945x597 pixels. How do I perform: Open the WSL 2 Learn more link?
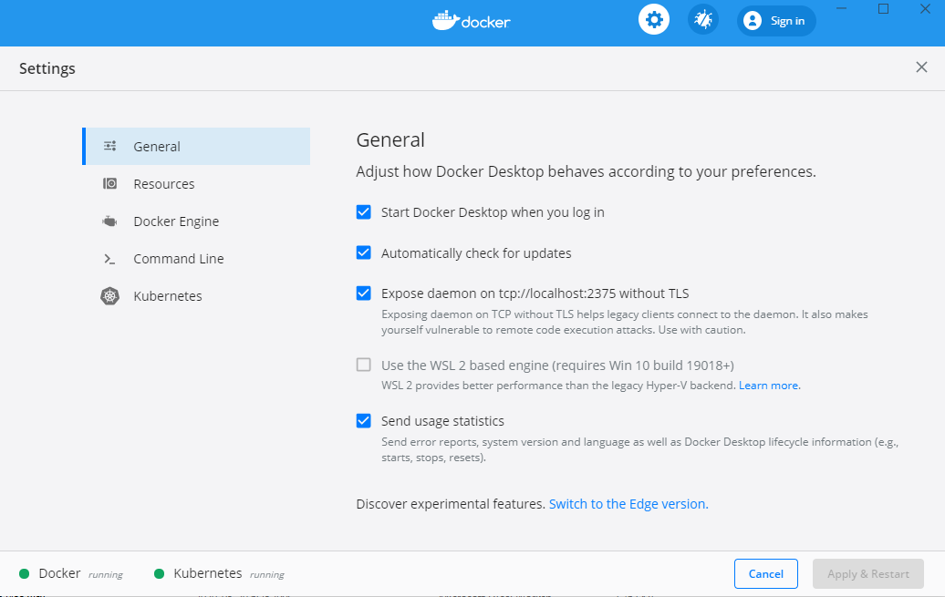[770, 385]
